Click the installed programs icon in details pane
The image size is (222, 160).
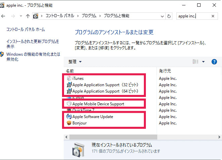79,150
